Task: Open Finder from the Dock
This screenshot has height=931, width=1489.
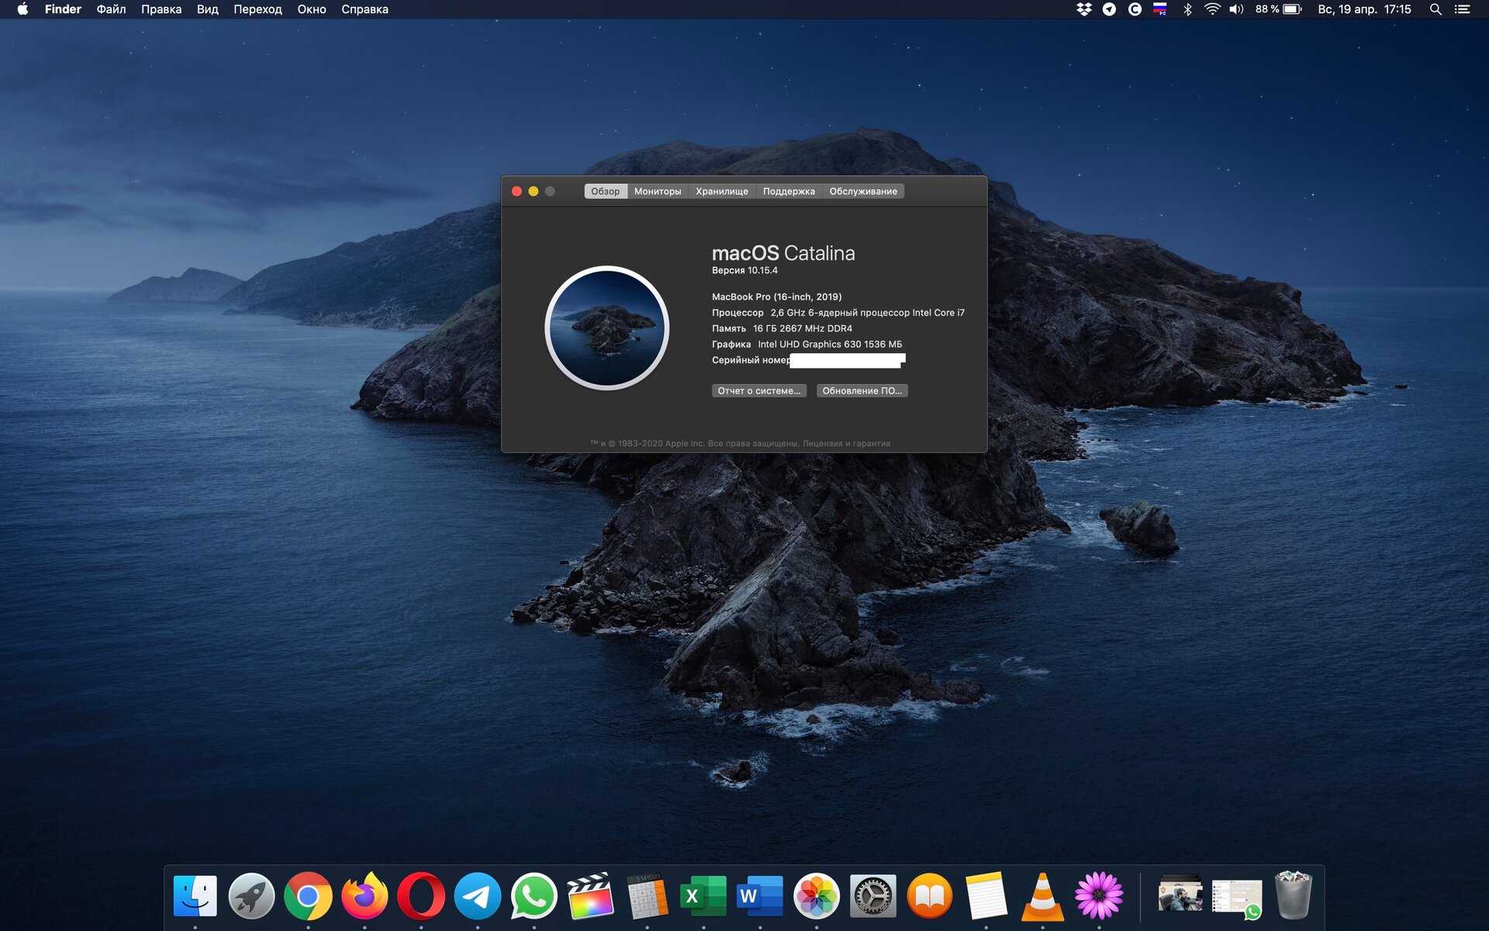Action: (x=195, y=896)
